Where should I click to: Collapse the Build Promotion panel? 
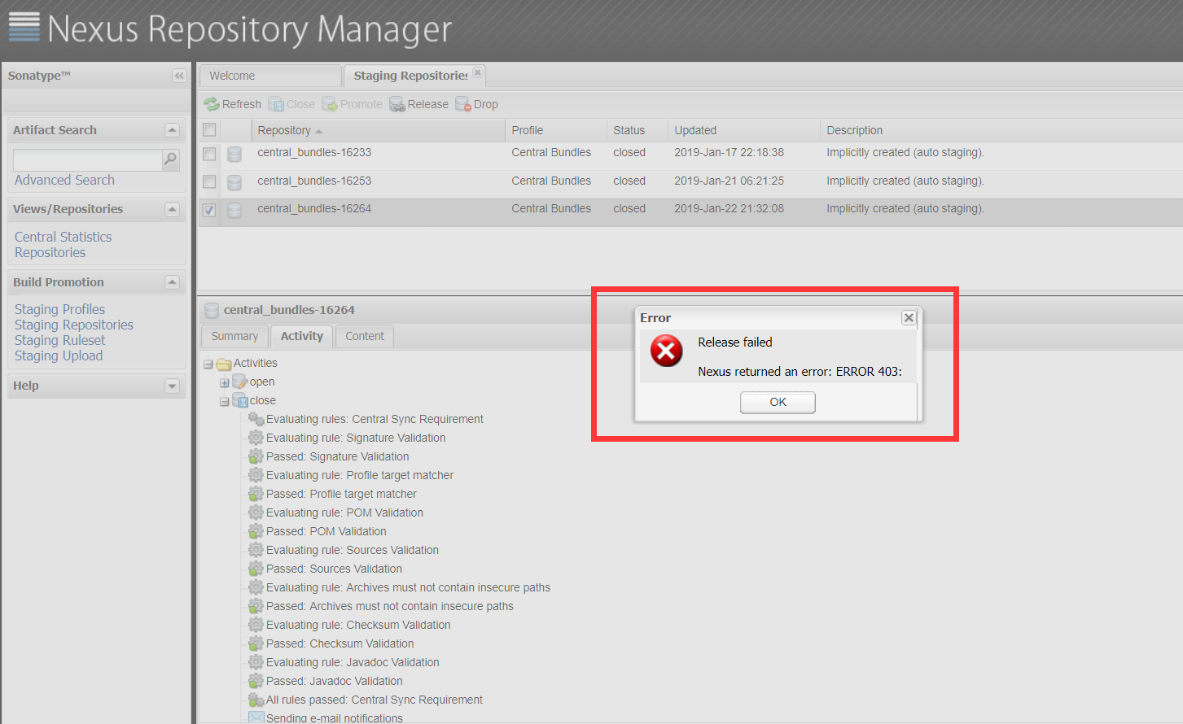pyautogui.click(x=172, y=282)
